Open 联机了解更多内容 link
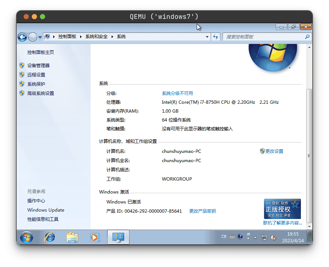Screen dimensions: 329x267 [x=282, y=223]
